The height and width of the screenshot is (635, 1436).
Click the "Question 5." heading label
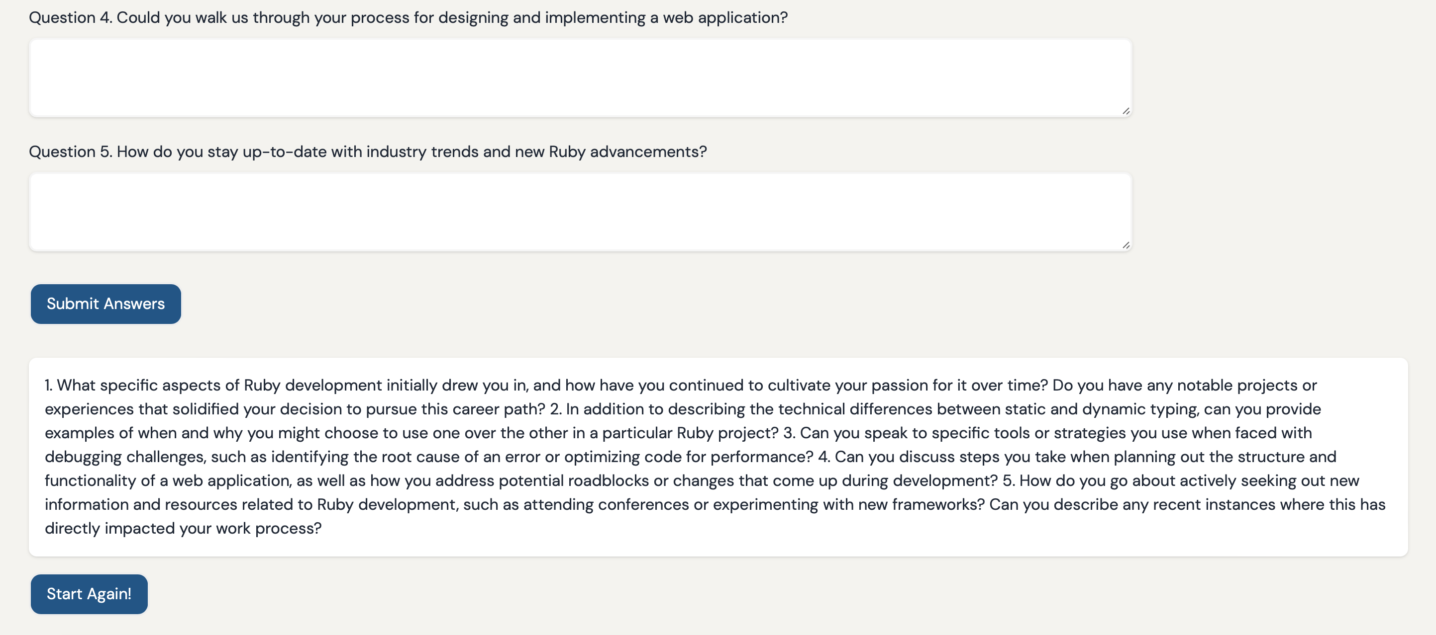click(70, 152)
